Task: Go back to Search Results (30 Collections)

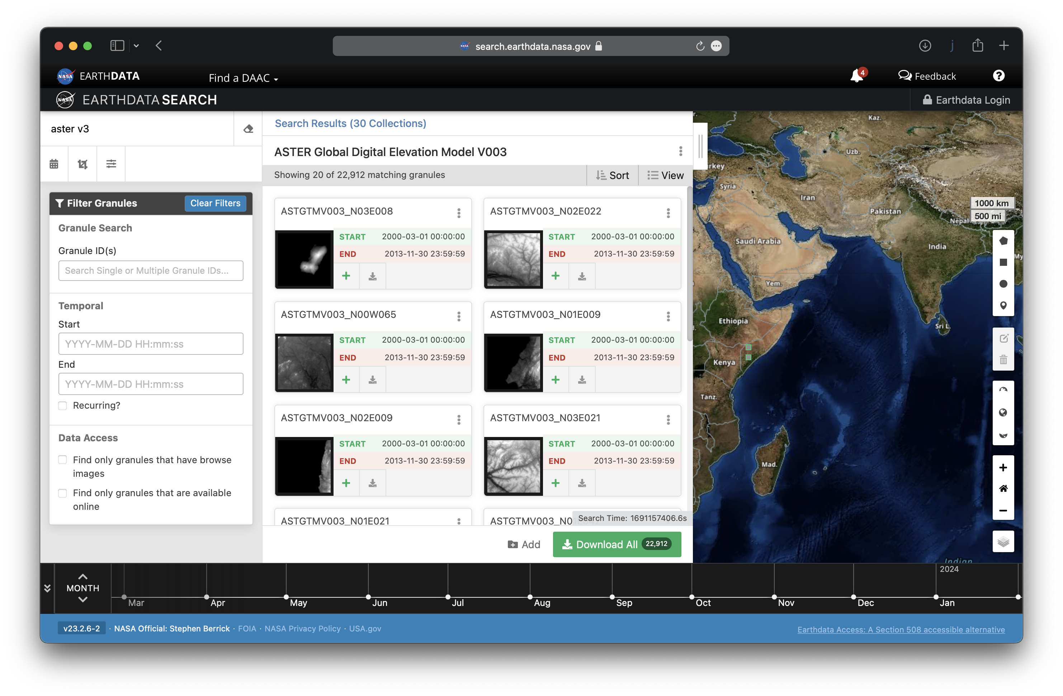Action: (x=350, y=123)
